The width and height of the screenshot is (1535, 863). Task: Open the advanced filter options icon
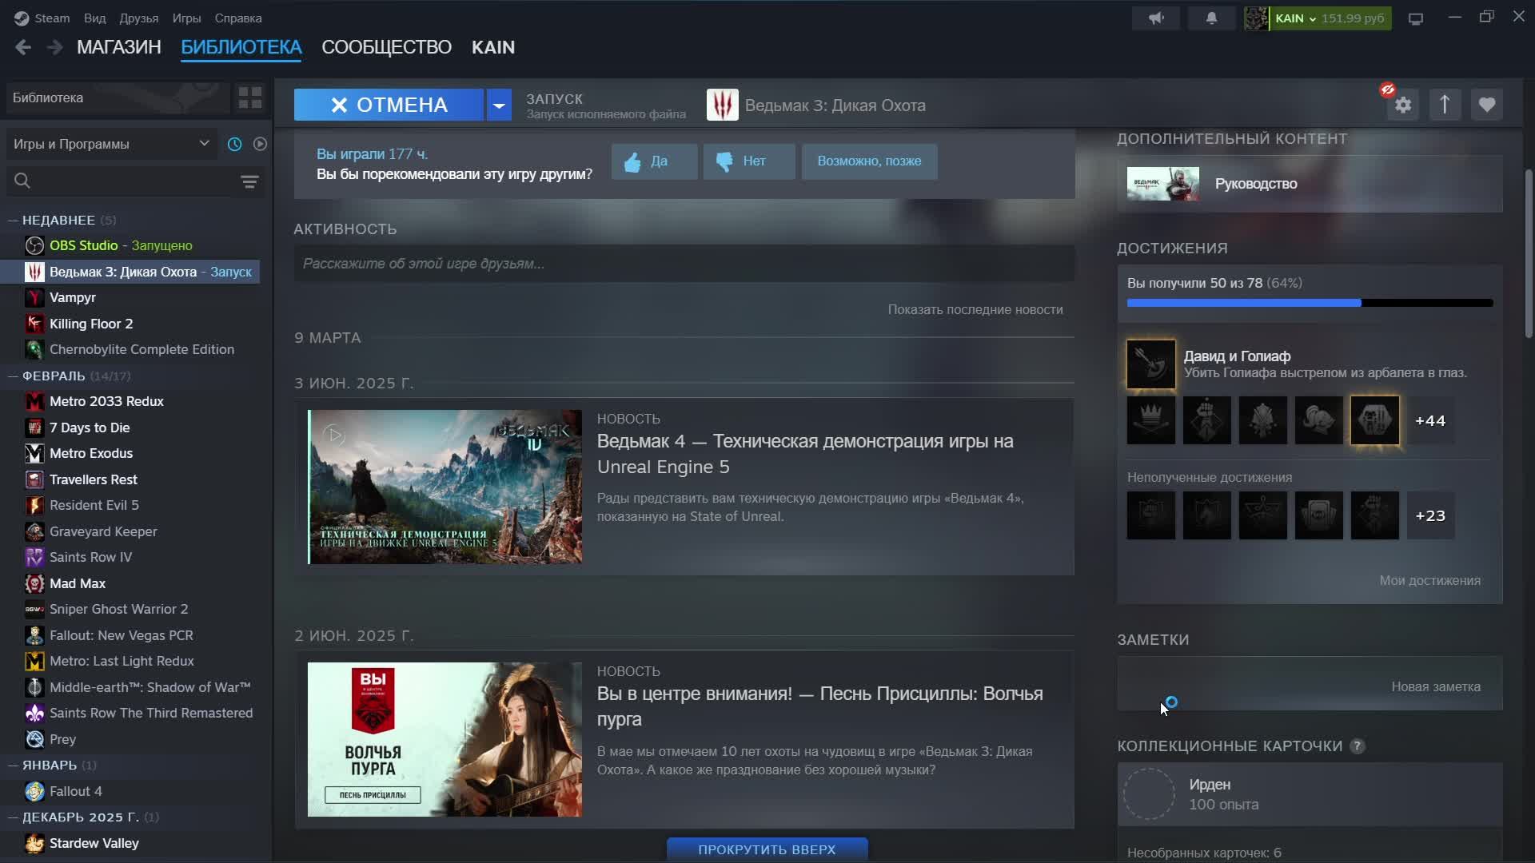click(249, 181)
